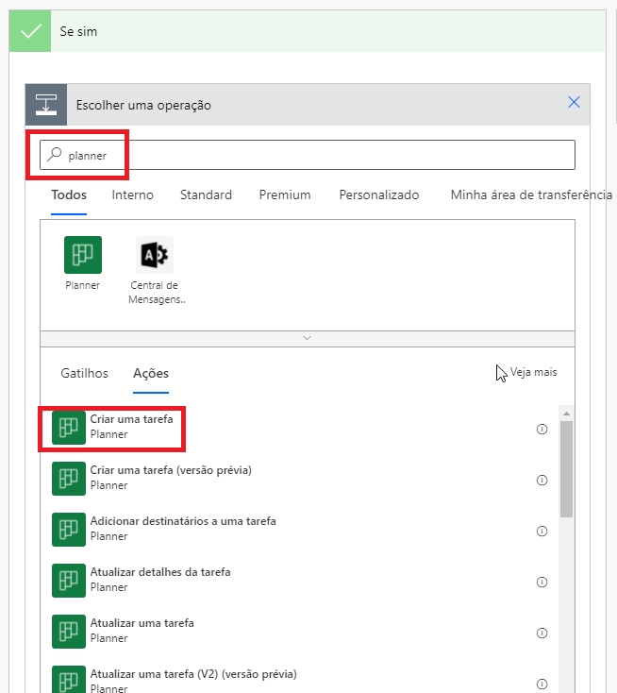Show info for Criar uma tarefa (versão prévia)

tap(542, 480)
